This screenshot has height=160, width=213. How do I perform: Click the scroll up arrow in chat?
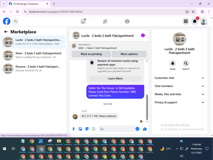147,61
